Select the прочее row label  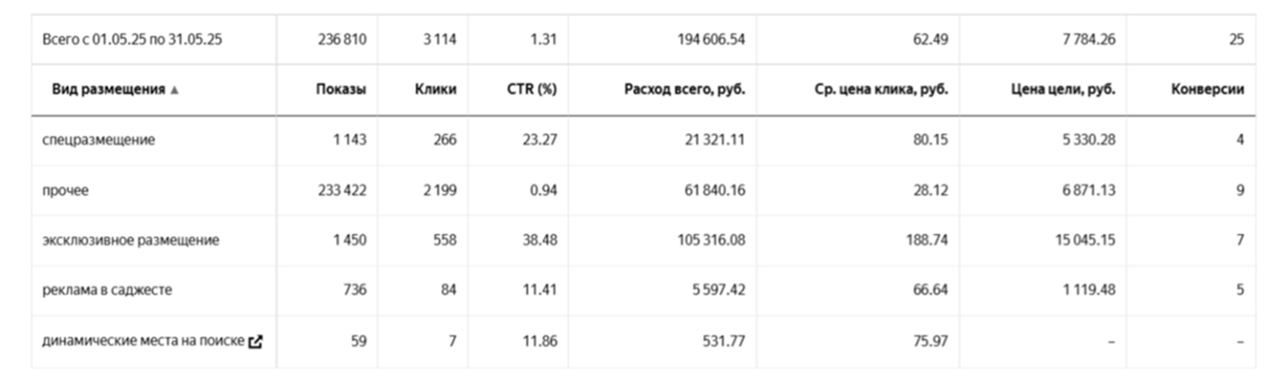pos(65,191)
